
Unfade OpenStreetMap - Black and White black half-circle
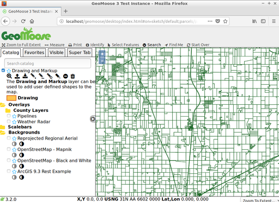(22, 166)
